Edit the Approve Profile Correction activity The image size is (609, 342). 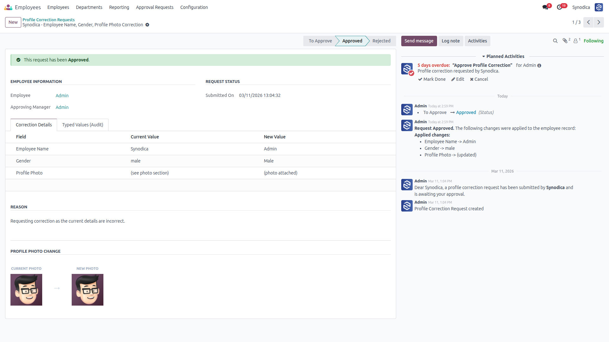tap(457, 79)
